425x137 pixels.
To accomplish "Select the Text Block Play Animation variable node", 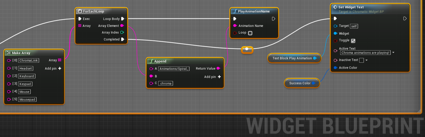I will (292, 58).
